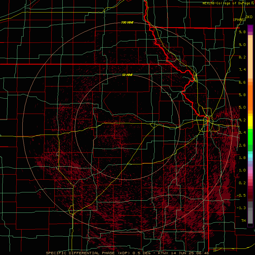Click the 5.0 value on the color scale
The width and height of the screenshot is (255, 255).
[242, 107]
